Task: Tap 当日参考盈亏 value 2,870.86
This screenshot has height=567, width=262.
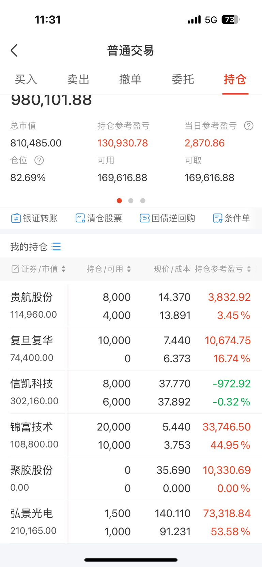Action: click(205, 143)
